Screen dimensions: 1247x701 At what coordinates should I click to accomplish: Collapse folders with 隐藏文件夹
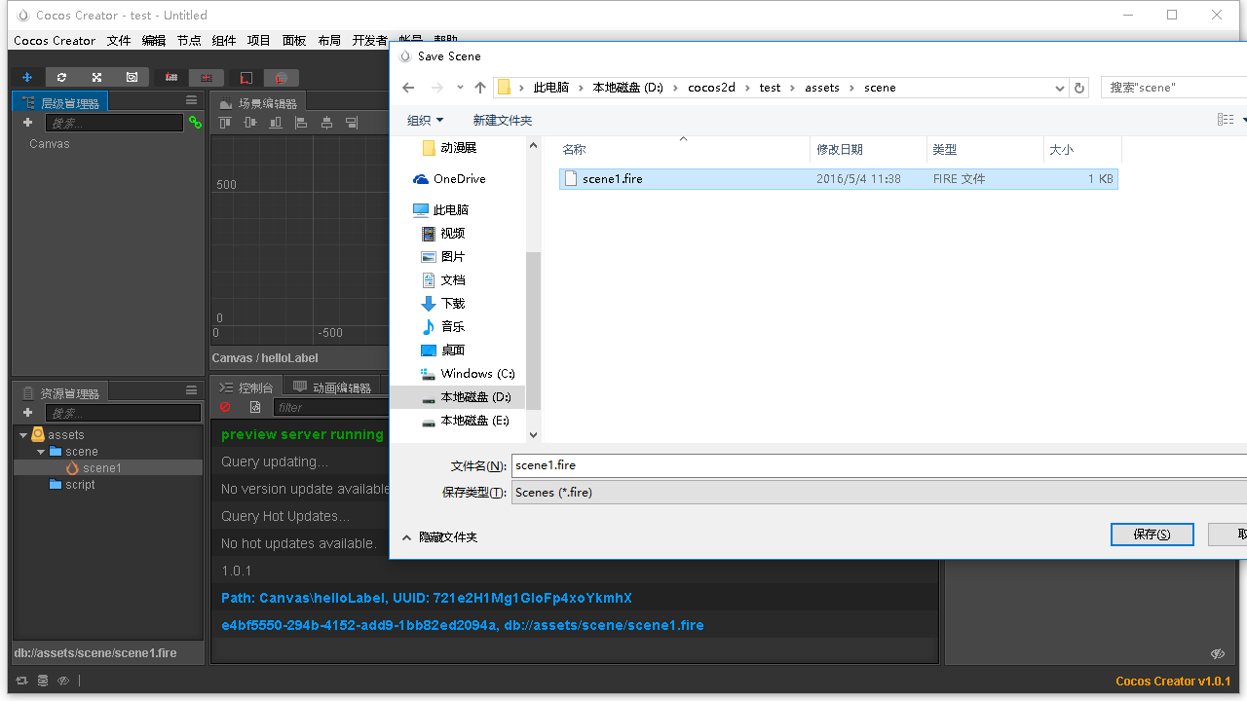[x=440, y=537]
